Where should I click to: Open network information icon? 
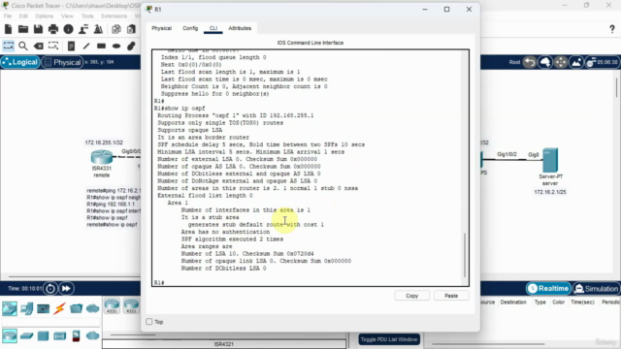68,29
